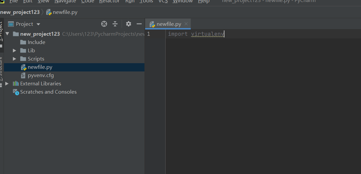
Task: Click the import keyword in the editor
Action: pos(178,34)
